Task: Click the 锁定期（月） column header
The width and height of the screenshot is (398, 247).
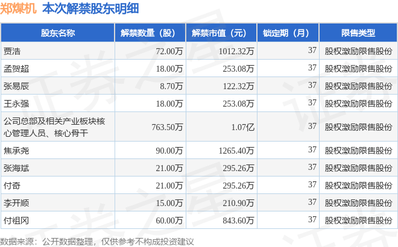Action: click(x=288, y=33)
